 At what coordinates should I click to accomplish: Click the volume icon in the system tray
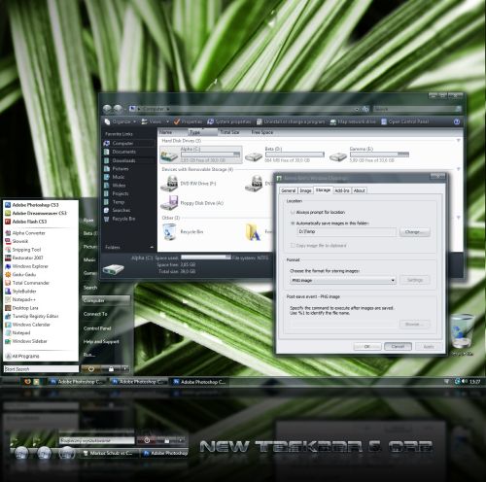[465, 381]
